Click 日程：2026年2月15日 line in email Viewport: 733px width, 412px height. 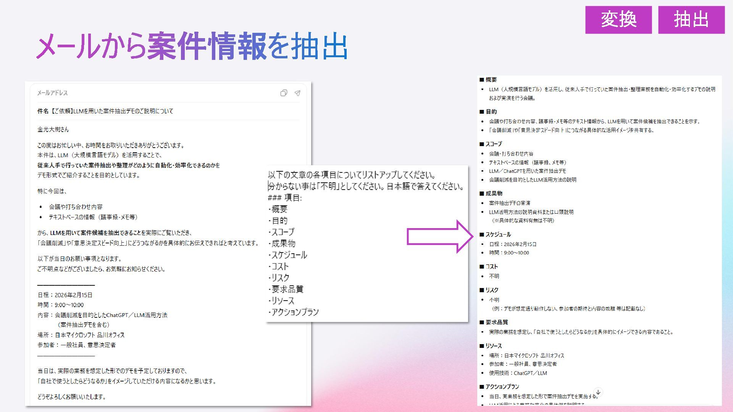point(65,295)
